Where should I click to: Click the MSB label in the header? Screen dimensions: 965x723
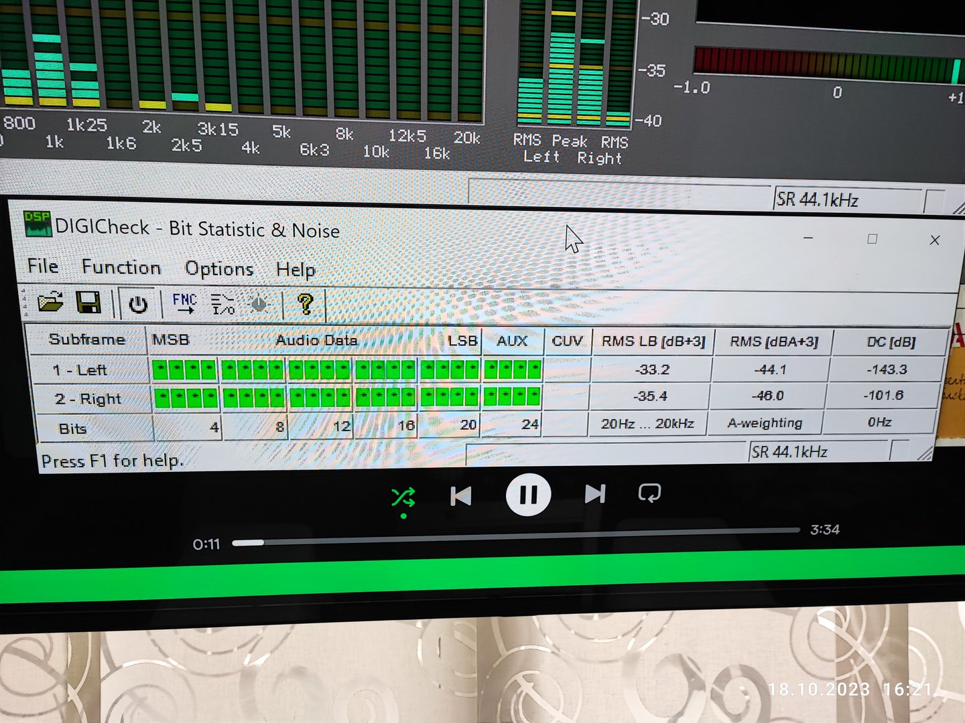click(171, 339)
